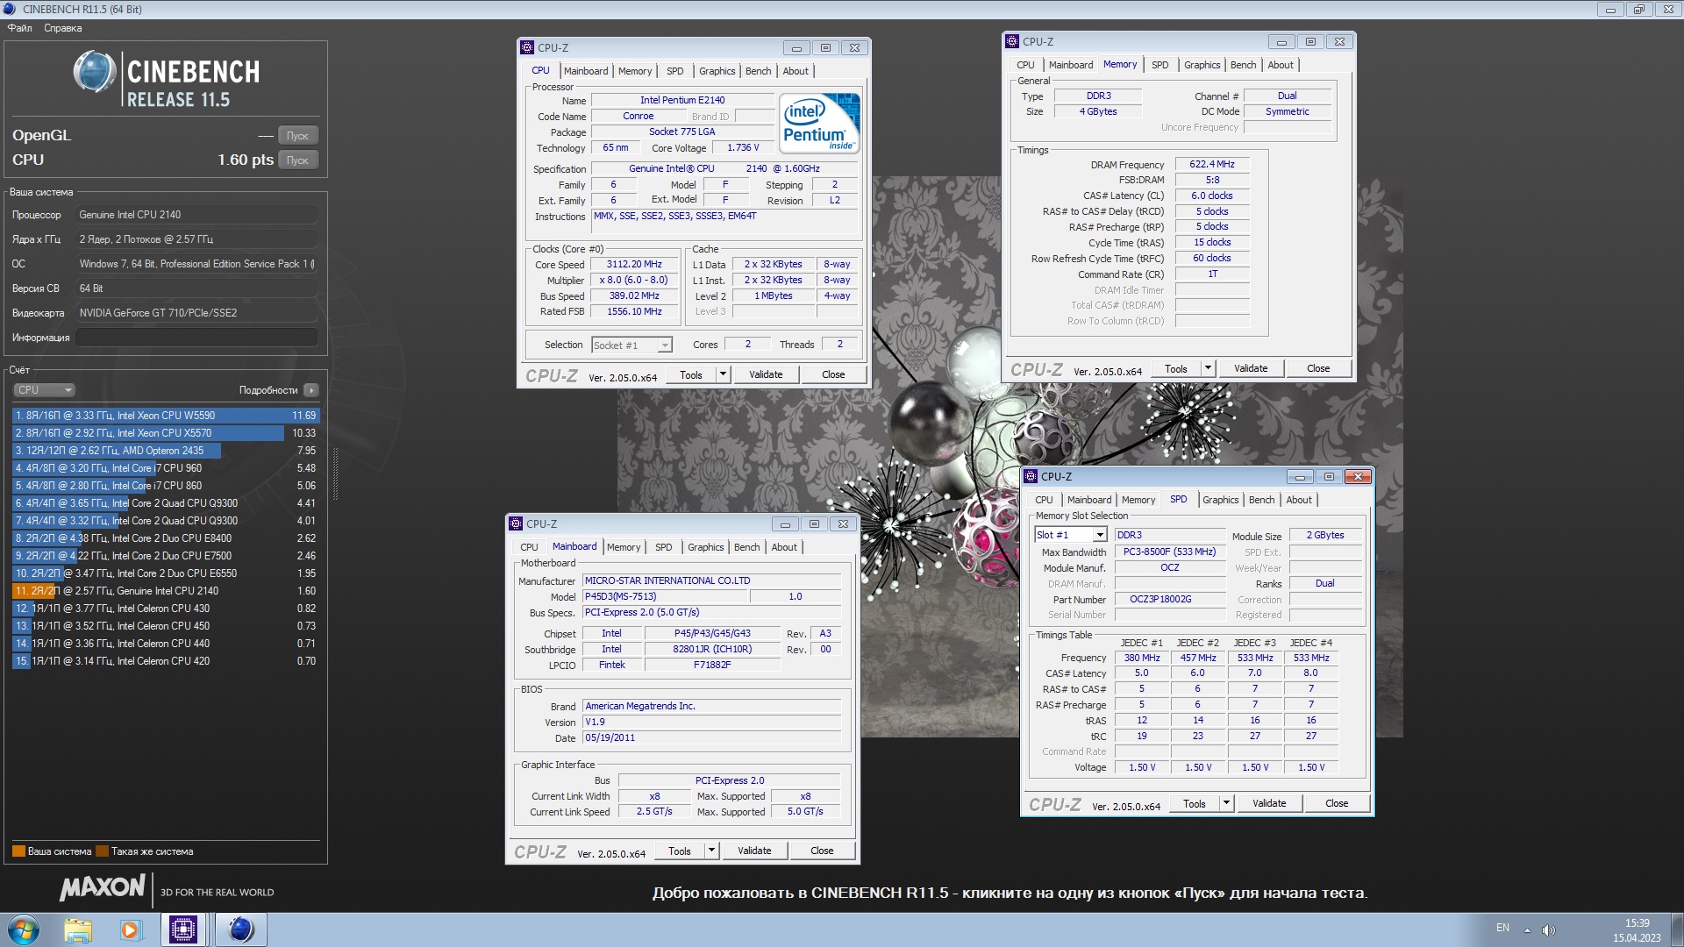Click the Ваша система orange legend swatch

[x=18, y=851]
